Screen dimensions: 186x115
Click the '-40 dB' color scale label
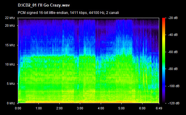click(173, 35)
